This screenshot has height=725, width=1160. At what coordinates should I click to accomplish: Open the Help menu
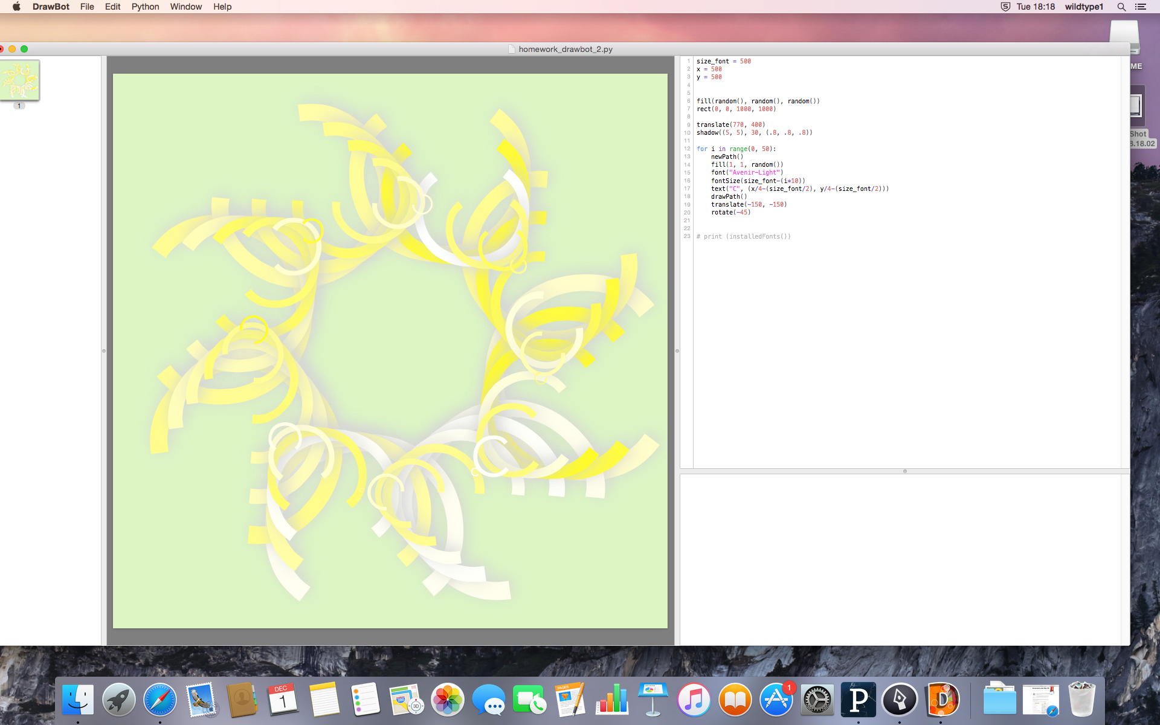(x=222, y=7)
